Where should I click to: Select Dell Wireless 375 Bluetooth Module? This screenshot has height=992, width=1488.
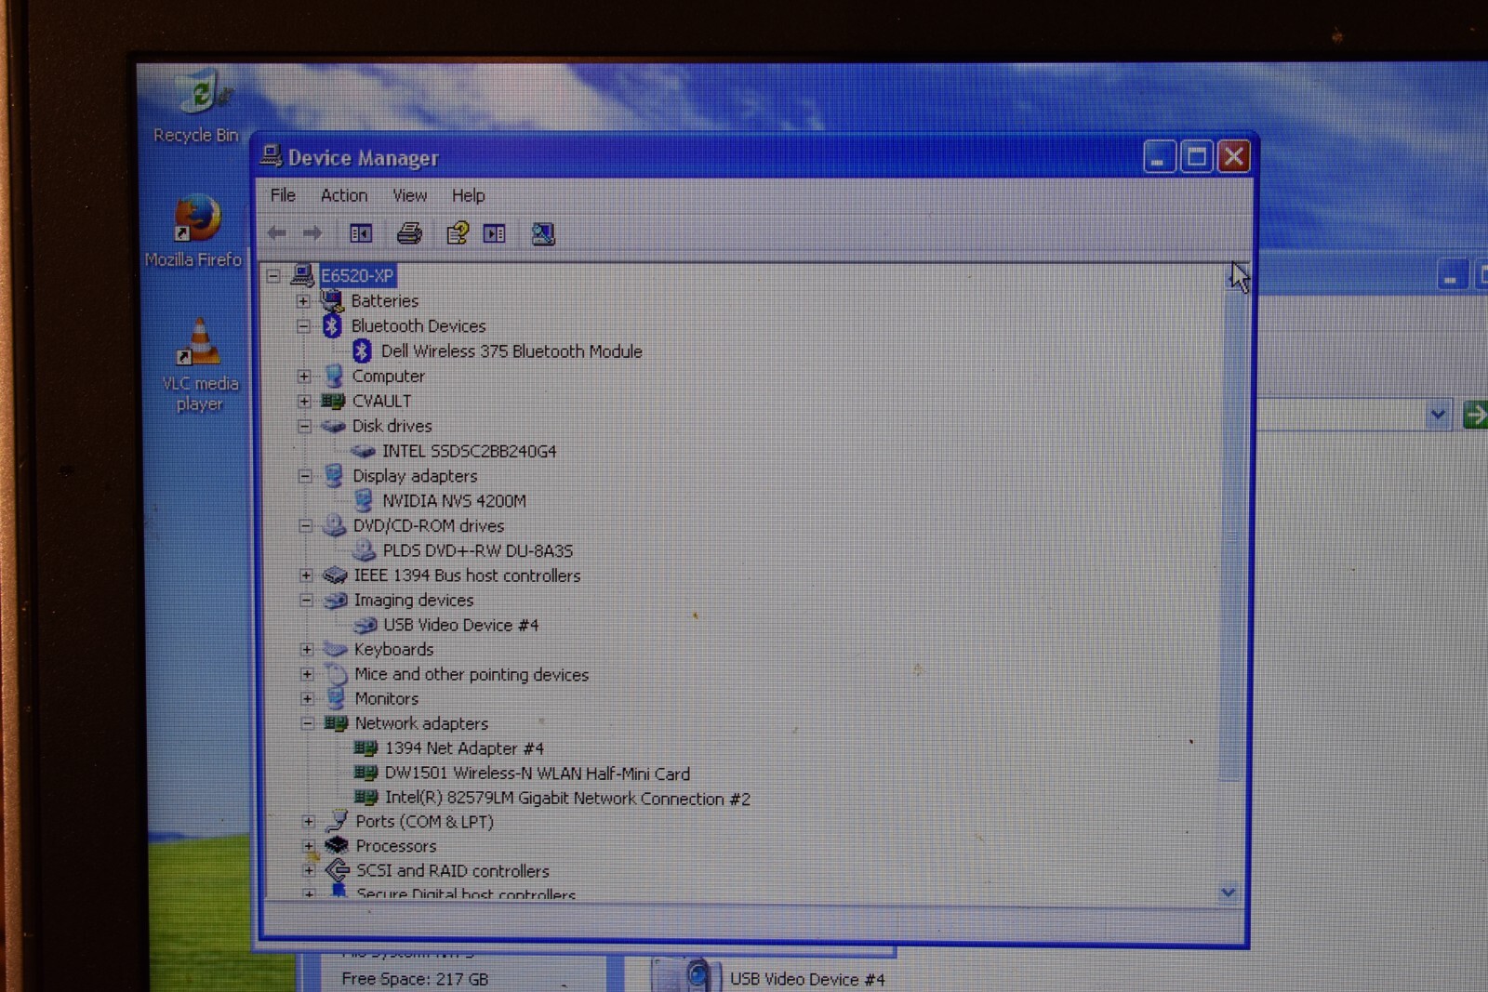pos(511,351)
